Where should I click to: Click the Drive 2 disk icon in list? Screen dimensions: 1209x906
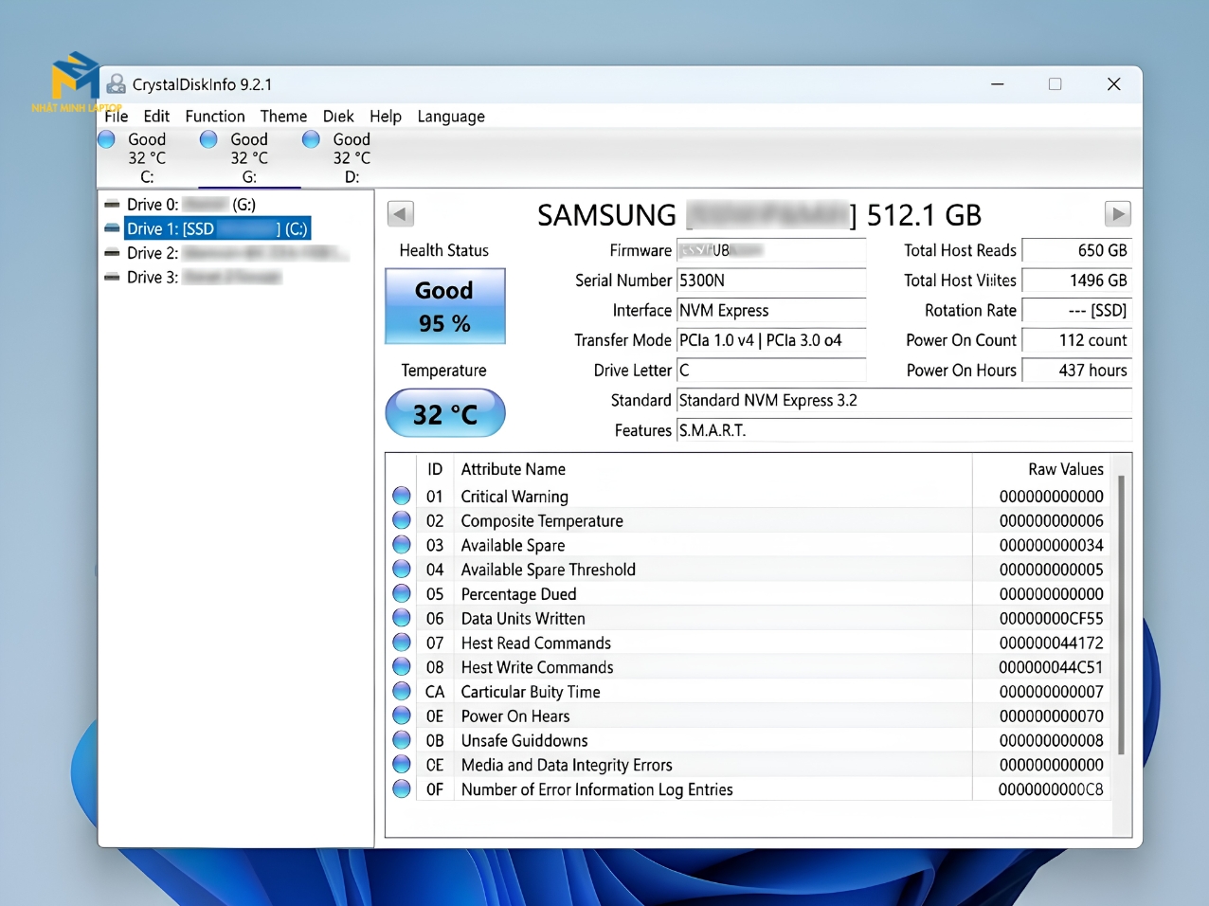point(112,253)
